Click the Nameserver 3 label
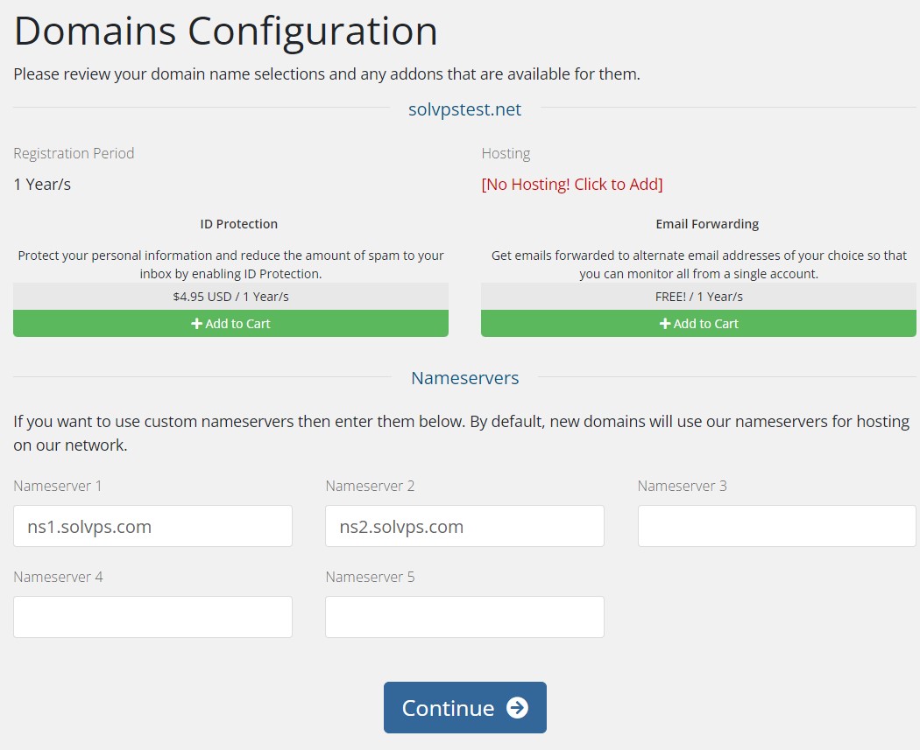The image size is (920, 750). coord(682,486)
